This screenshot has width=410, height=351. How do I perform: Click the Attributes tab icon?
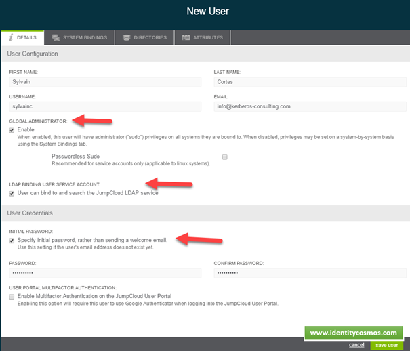pos(186,37)
